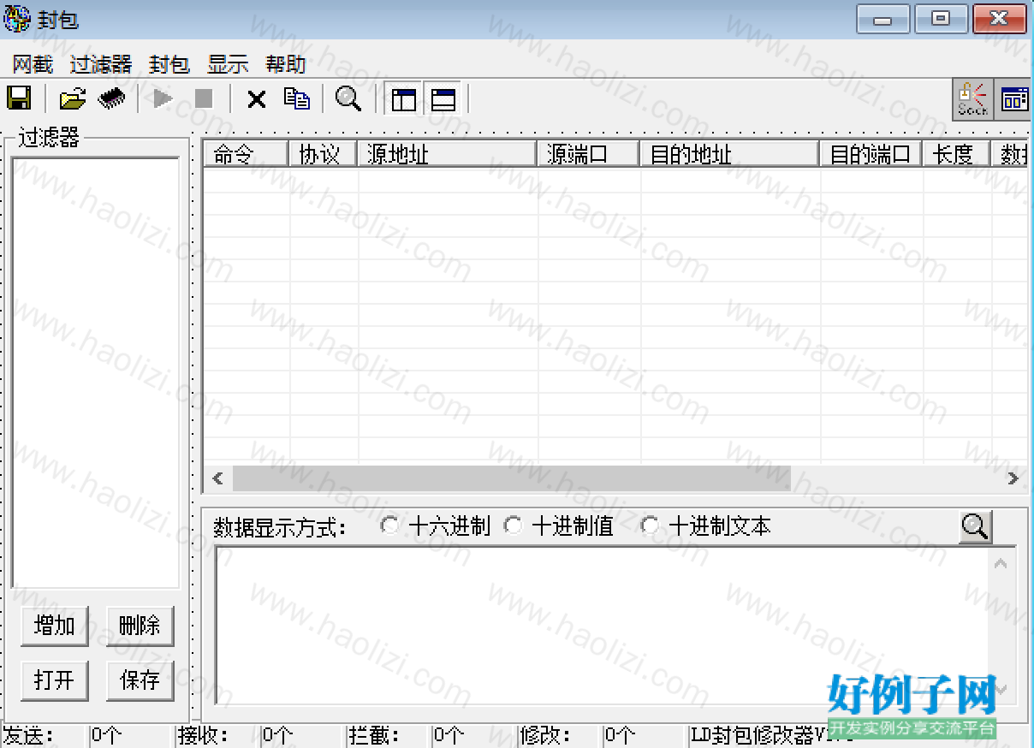Viewport: 1034px width, 748px height.
Task: Click the 封包 app icon in title bar
Action: (17, 18)
